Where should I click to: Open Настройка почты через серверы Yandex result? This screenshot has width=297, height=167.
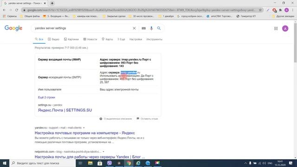pyautogui.click(x=90, y=157)
